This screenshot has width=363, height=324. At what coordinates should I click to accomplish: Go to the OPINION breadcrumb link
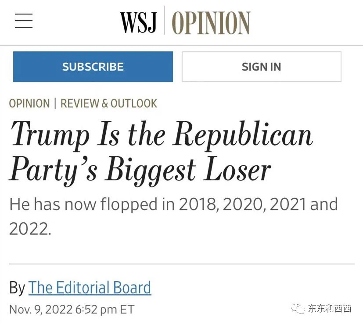click(29, 103)
